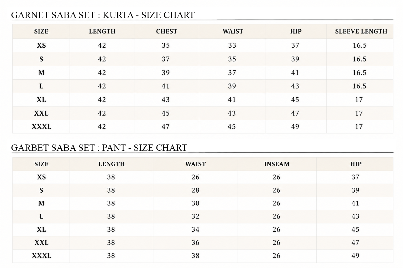Select pant hip value 45 for XL
Viewport: 403px width, 268px height.
pos(355,230)
